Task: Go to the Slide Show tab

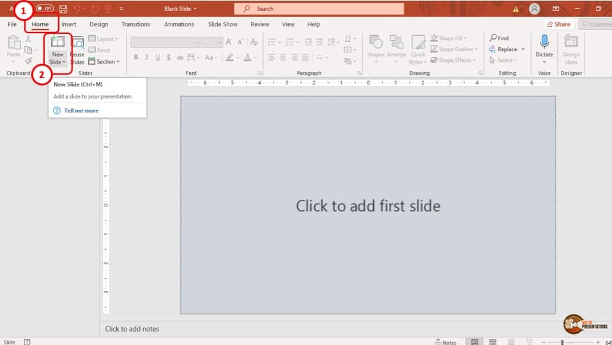Action: [222, 24]
